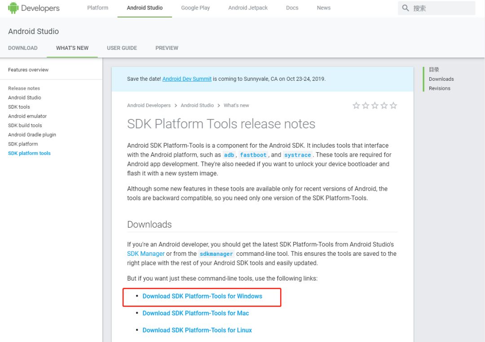Rate the page five stars
Viewport: 485px width, 342px height.
tap(393, 105)
